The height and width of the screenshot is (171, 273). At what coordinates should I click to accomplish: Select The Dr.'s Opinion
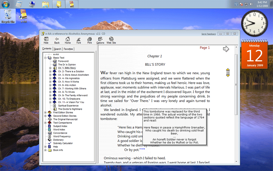pos(67,65)
